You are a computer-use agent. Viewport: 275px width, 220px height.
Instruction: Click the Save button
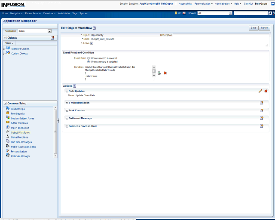coord(254,27)
